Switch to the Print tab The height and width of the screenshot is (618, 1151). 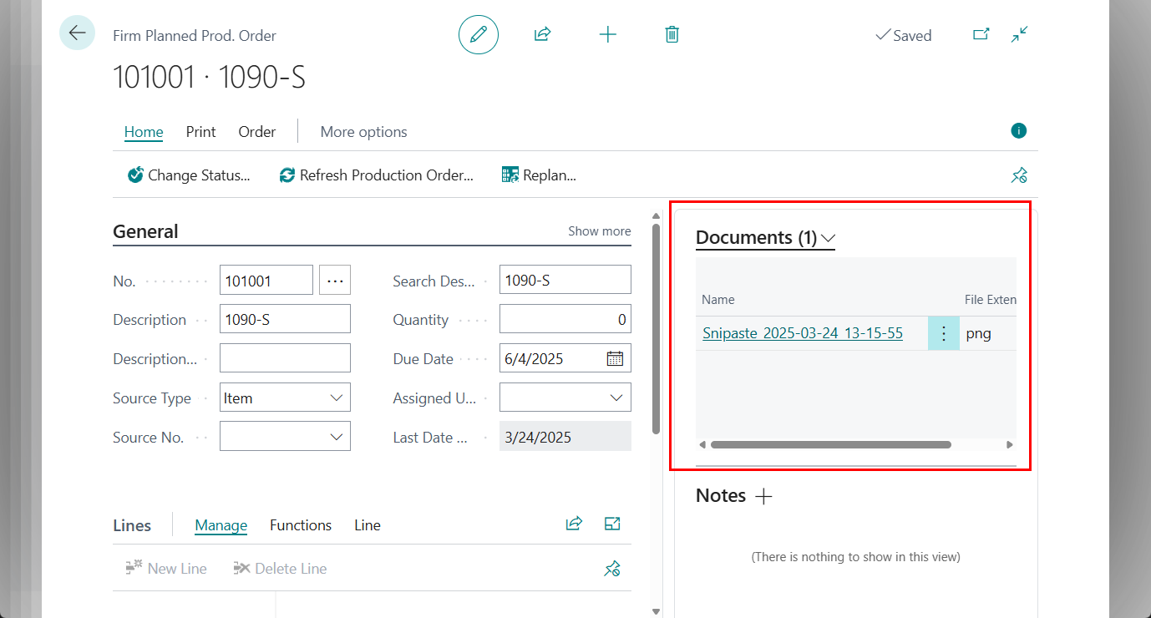(x=200, y=132)
